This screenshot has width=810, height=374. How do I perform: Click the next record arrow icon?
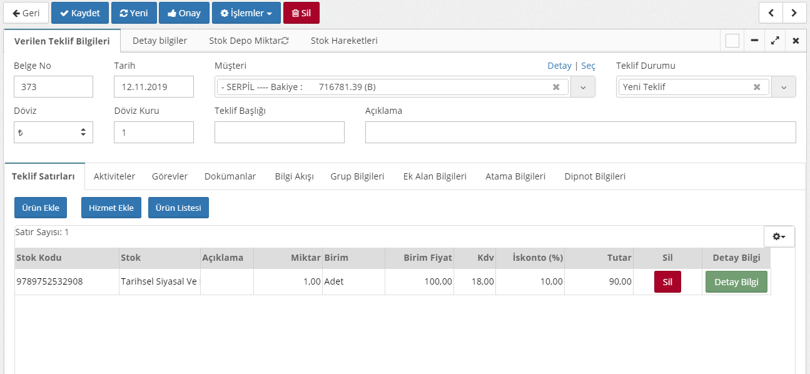click(x=794, y=13)
